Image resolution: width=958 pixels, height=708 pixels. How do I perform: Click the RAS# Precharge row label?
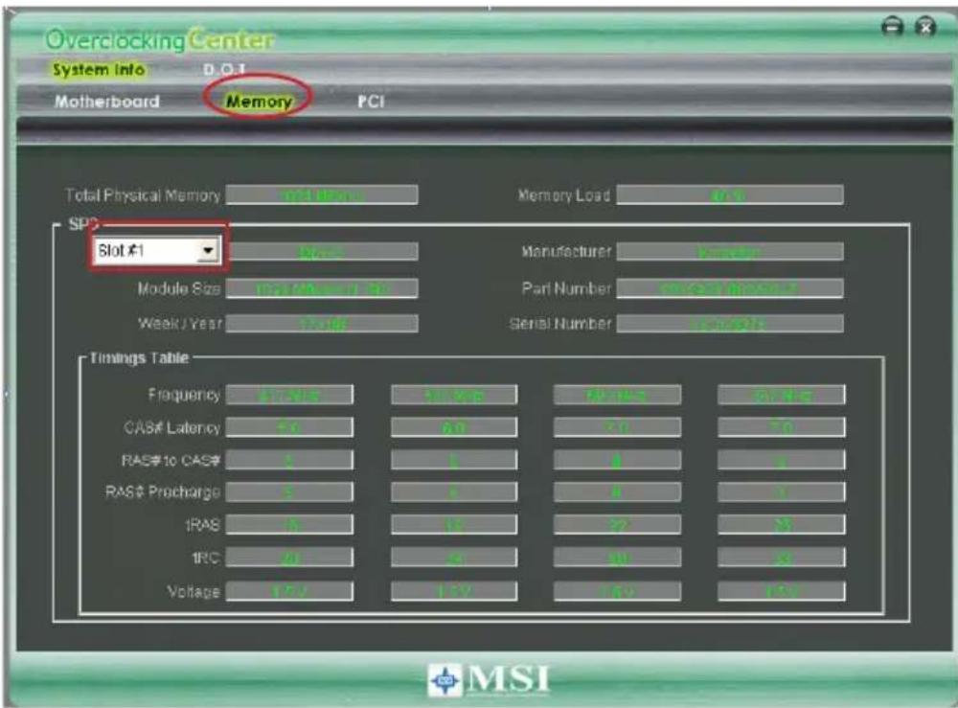[x=163, y=491]
